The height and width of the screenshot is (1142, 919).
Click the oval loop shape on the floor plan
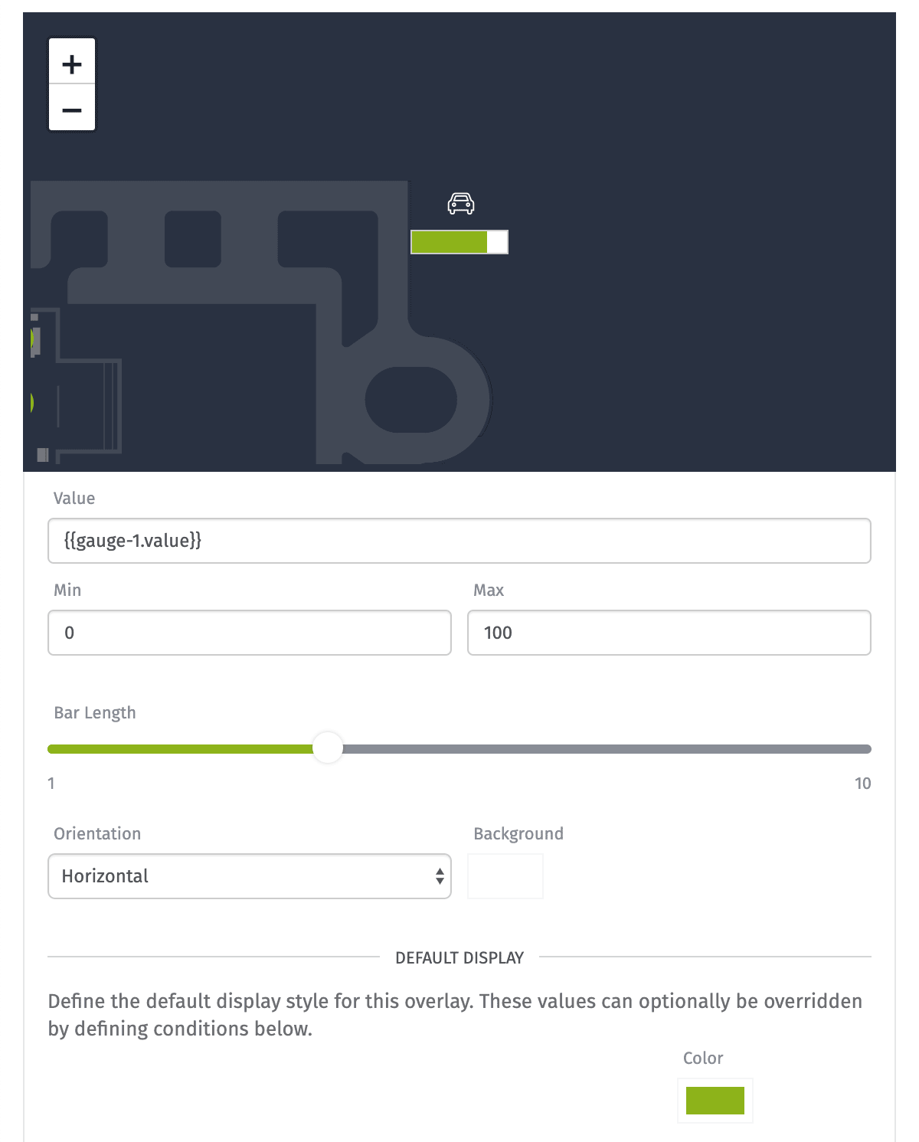pos(411,400)
